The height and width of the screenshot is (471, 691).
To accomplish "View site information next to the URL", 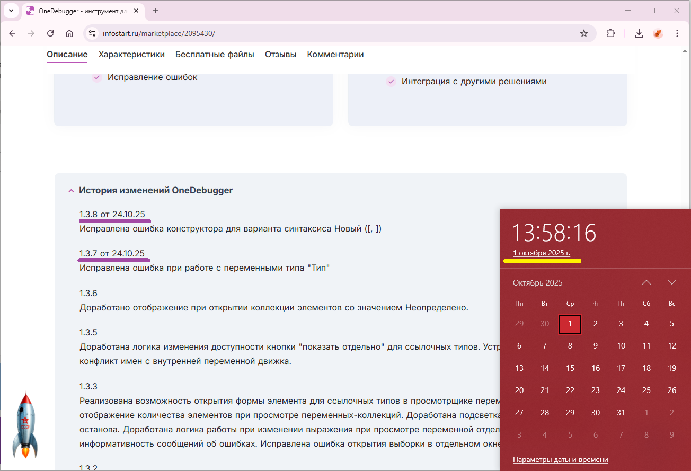I will tap(92, 33).
